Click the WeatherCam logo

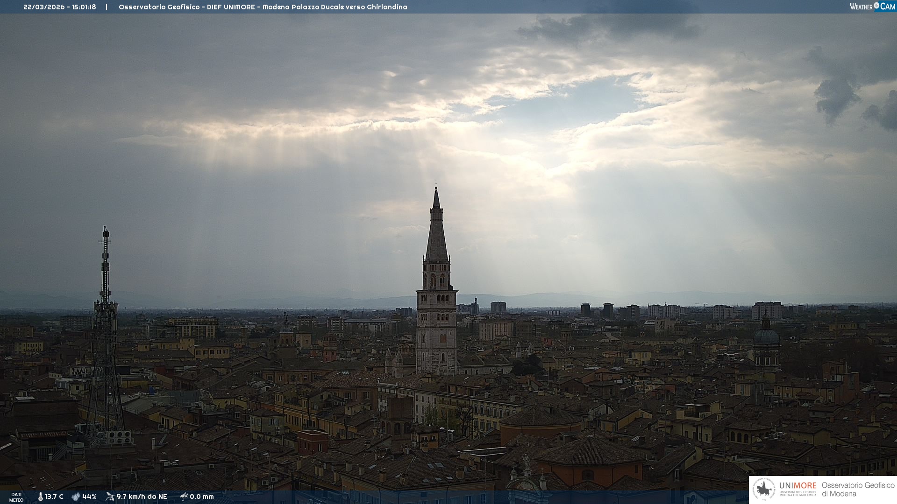click(x=872, y=7)
